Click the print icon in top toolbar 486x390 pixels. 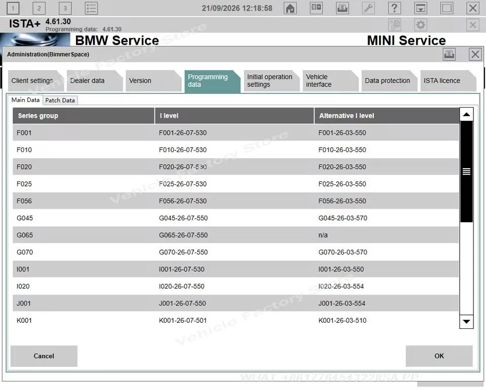(x=342, y=9)
